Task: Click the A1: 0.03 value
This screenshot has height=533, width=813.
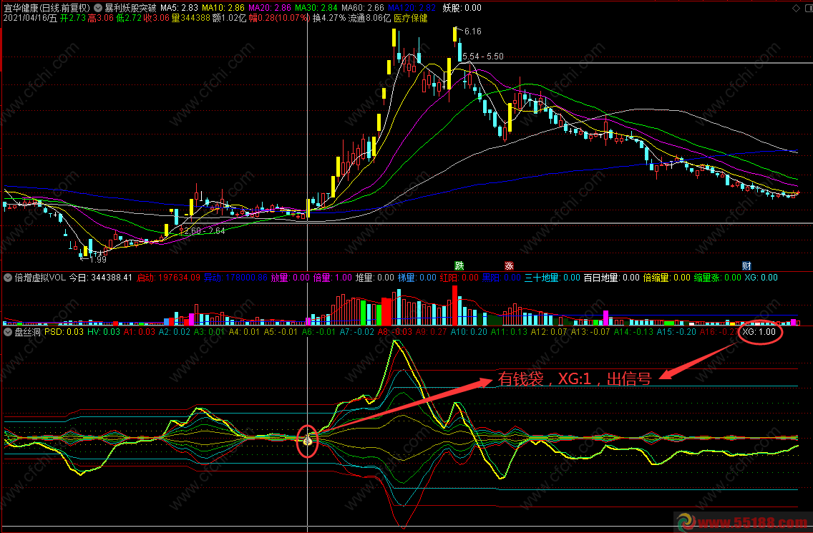Action: pyautogui.click(x=140, y=332)
